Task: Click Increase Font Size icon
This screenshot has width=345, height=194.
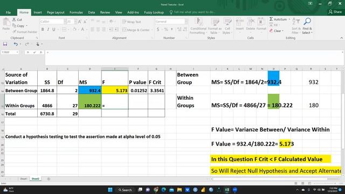Action: 79,22
